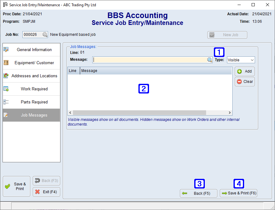Click the Message column header

pyautogui.click(x=89, y=70)
